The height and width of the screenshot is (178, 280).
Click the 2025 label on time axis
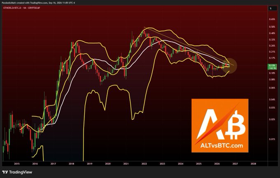click(x=199, y=164)
